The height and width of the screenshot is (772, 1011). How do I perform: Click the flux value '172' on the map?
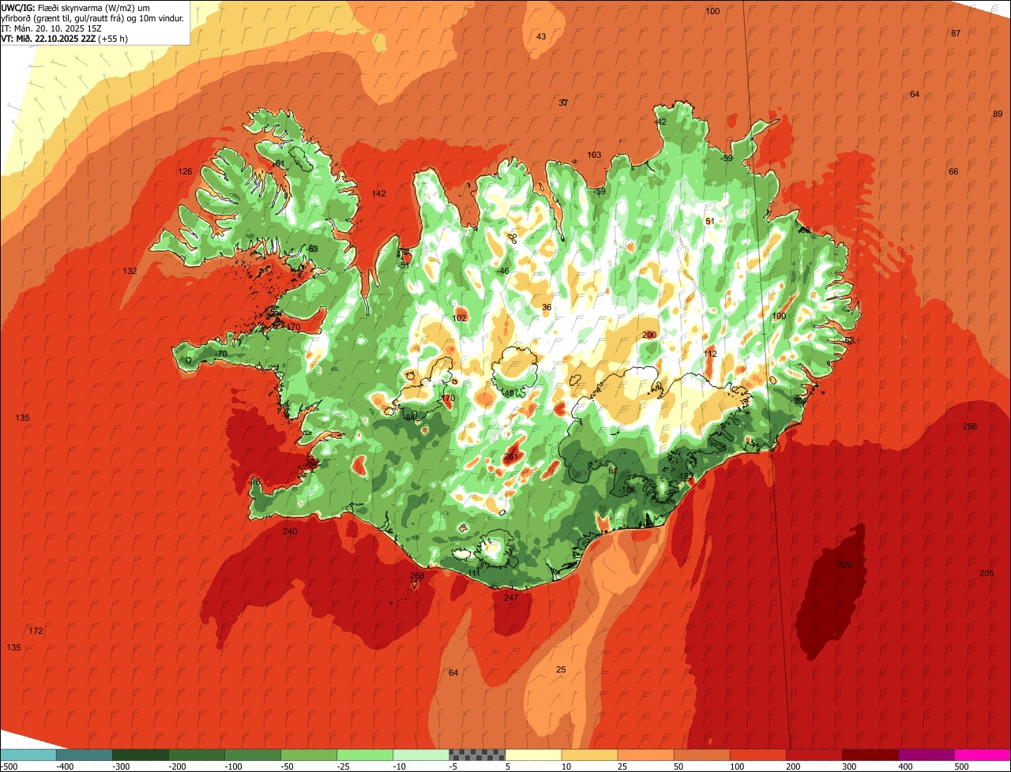click(x=36, y=631)
